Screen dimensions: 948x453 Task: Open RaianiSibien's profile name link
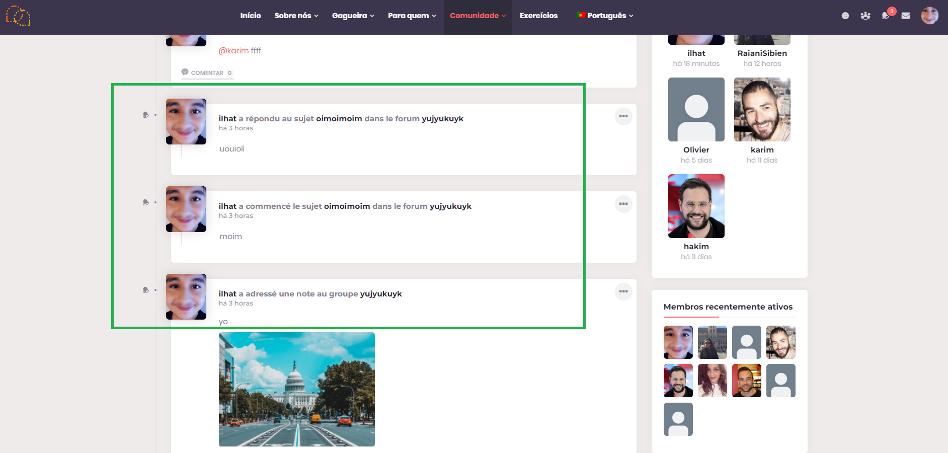(762, 53)
